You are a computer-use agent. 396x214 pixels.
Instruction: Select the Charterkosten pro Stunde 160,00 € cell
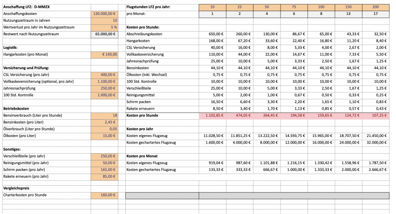pos(104,195)
